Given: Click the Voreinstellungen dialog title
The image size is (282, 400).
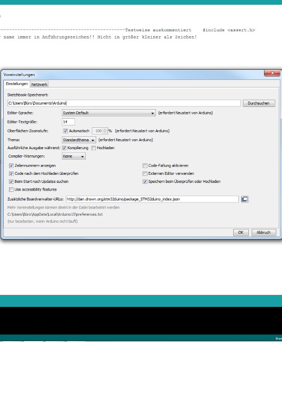Looking at the screenshot, I should coord(19,75).
